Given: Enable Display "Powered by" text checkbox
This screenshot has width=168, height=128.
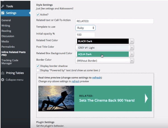Looking at the screenshot, I should coord(38,70).
